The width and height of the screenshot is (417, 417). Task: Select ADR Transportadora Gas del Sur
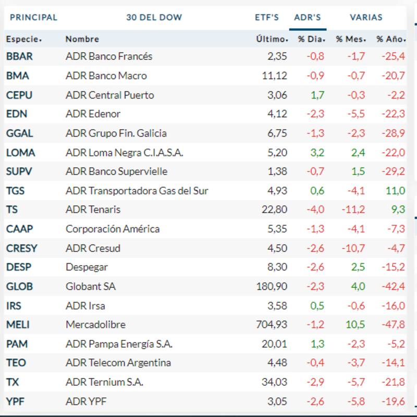point(137,191)
